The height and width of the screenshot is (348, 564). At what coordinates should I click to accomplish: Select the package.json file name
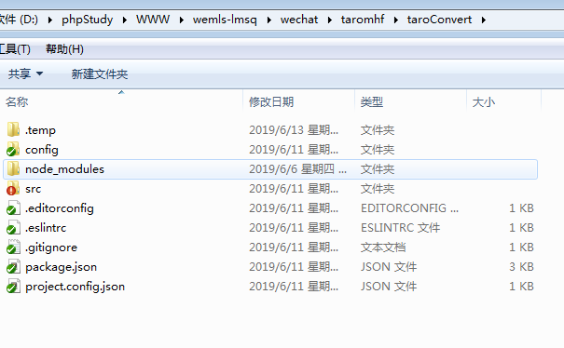point(62,267)
